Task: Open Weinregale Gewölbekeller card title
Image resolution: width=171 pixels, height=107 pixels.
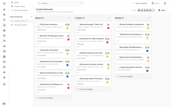Action: pyautogui.click(x=131, y=47)
